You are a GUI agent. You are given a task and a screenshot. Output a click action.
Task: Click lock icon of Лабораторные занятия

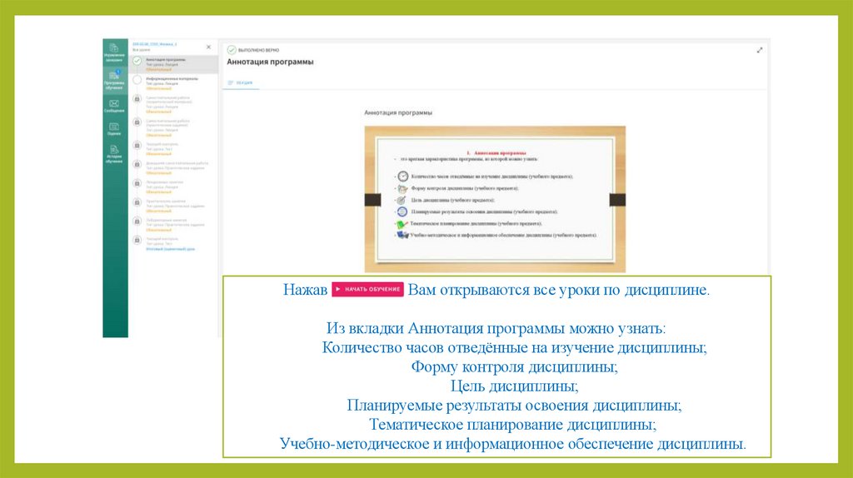tap(137, 222)
